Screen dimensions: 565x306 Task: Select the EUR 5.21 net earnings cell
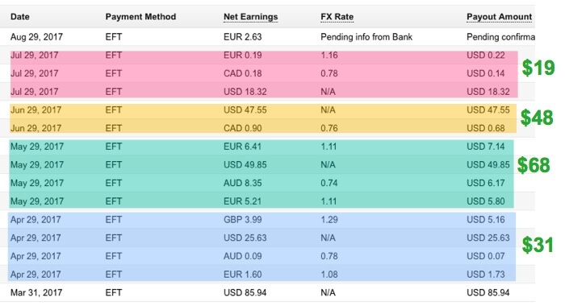[242, 201]
